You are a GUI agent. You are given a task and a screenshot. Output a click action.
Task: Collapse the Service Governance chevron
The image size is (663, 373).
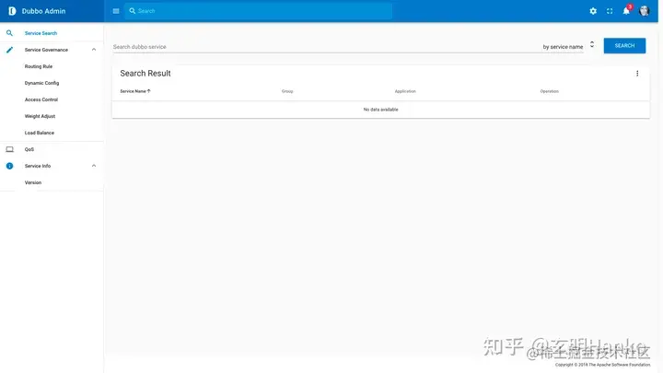pos(93,50)
